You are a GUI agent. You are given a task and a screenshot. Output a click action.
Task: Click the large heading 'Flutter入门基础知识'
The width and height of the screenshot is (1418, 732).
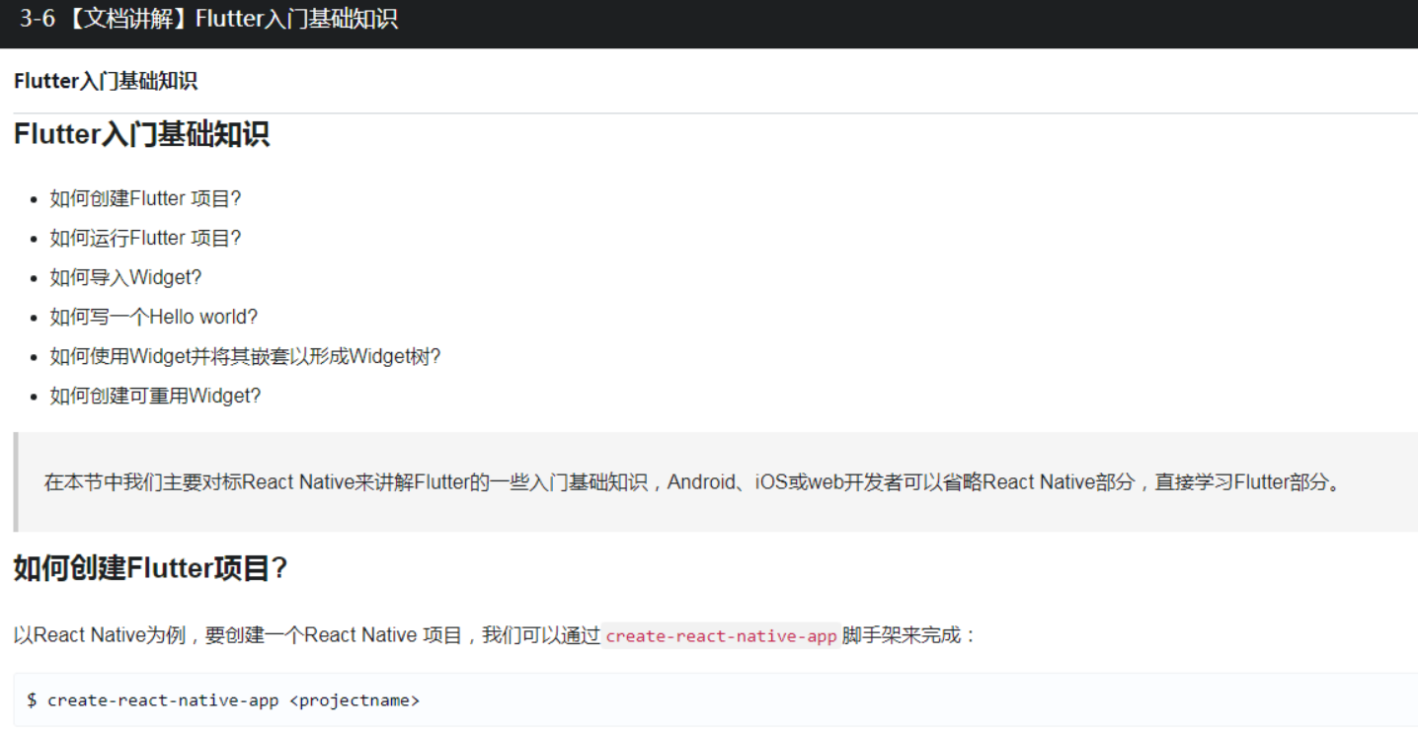coord(141,133)
